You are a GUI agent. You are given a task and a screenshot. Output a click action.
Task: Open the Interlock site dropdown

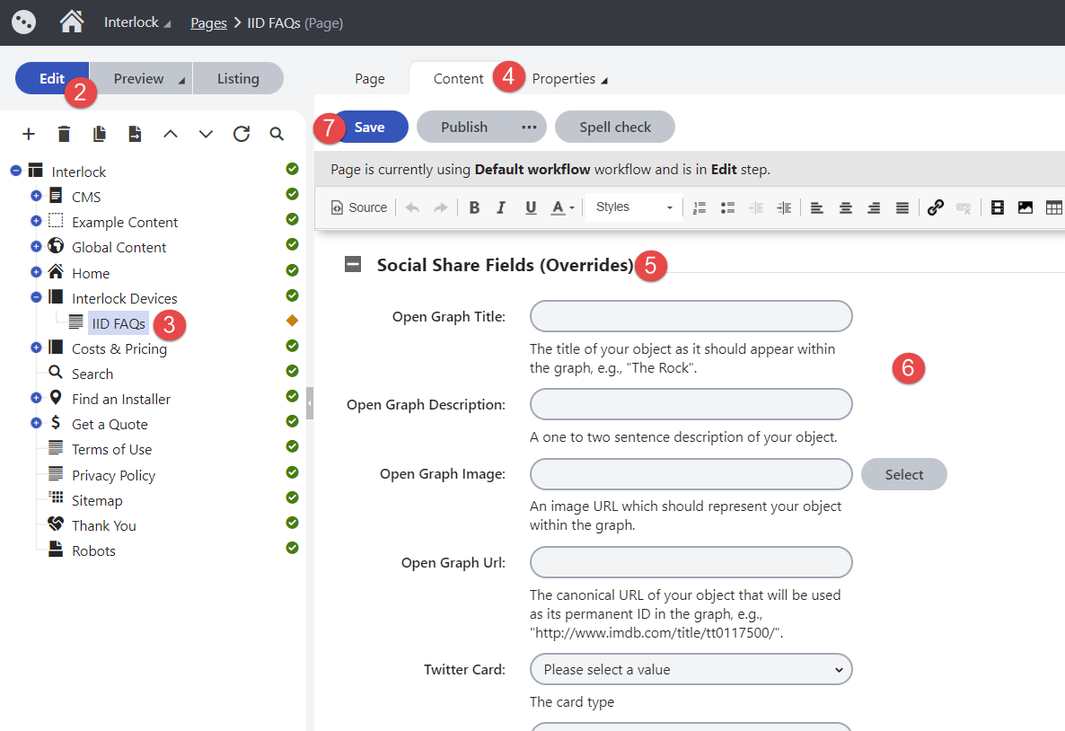pos(137,22)
